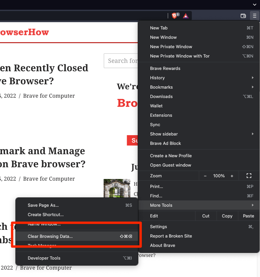Click first Brave for Computer category link

(49, 96)
